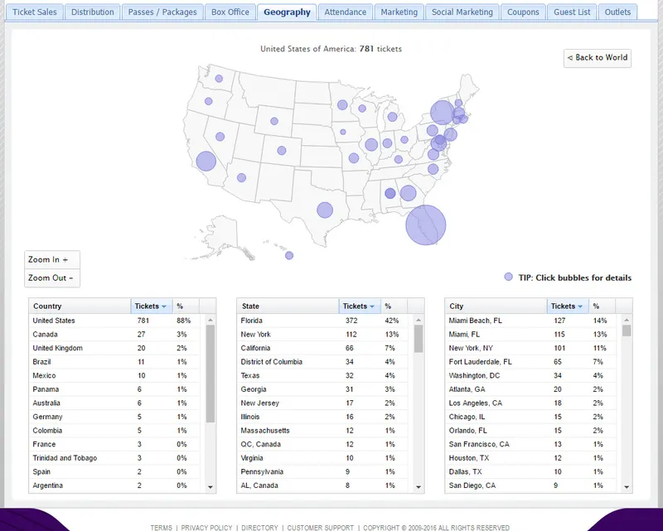Click the Texas bubble on the map
663x531 pixels.
(325, 210)
